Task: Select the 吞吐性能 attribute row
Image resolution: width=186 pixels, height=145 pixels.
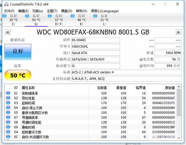Action: point(90,98)
